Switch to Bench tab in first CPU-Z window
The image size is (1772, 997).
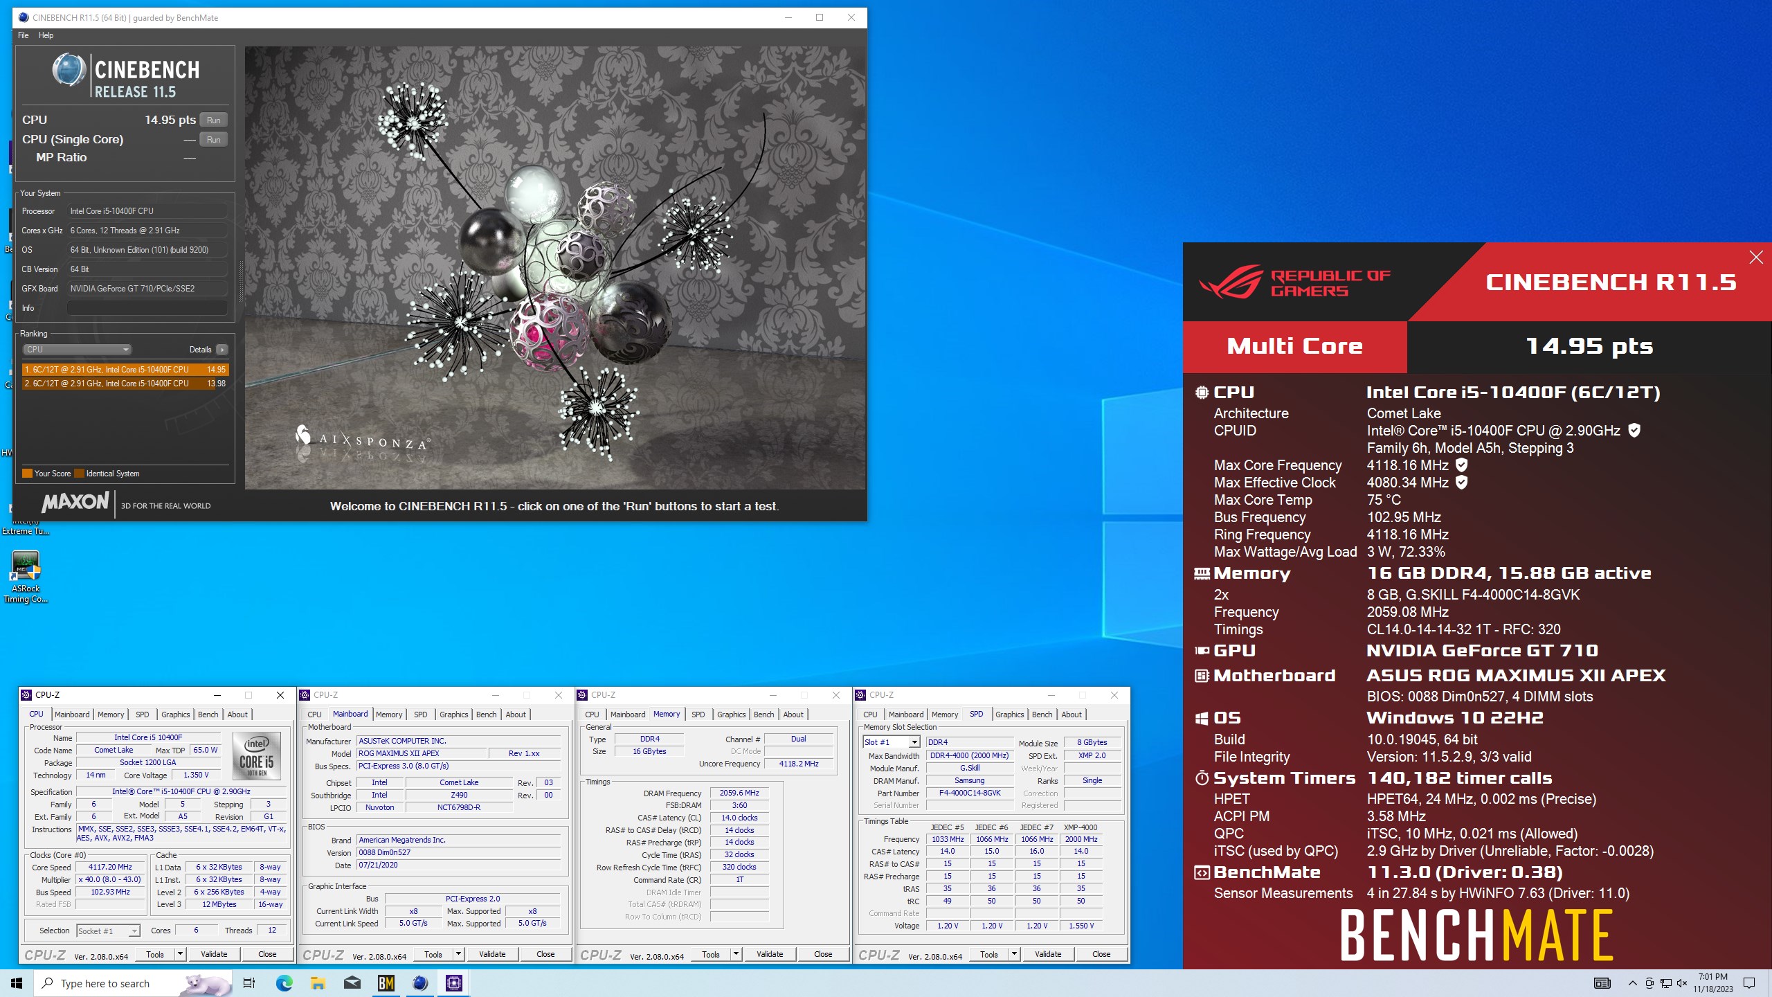pyautogui.click(x=208, y=715)
